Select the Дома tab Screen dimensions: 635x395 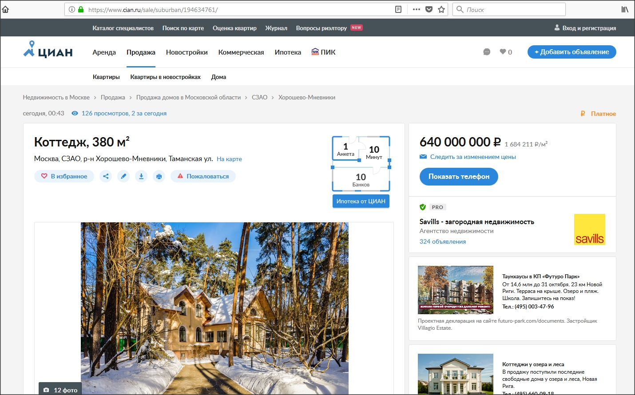pos(218,77)
